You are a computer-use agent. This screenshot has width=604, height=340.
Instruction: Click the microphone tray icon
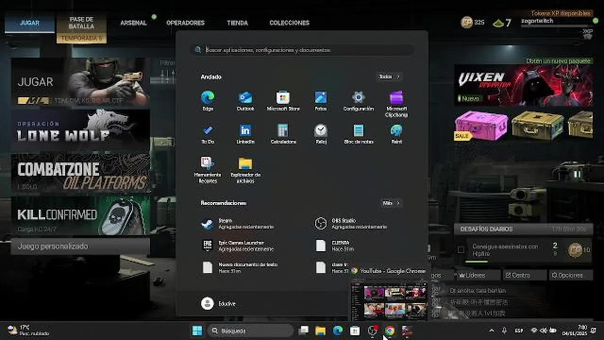click(x=504, y=331)
